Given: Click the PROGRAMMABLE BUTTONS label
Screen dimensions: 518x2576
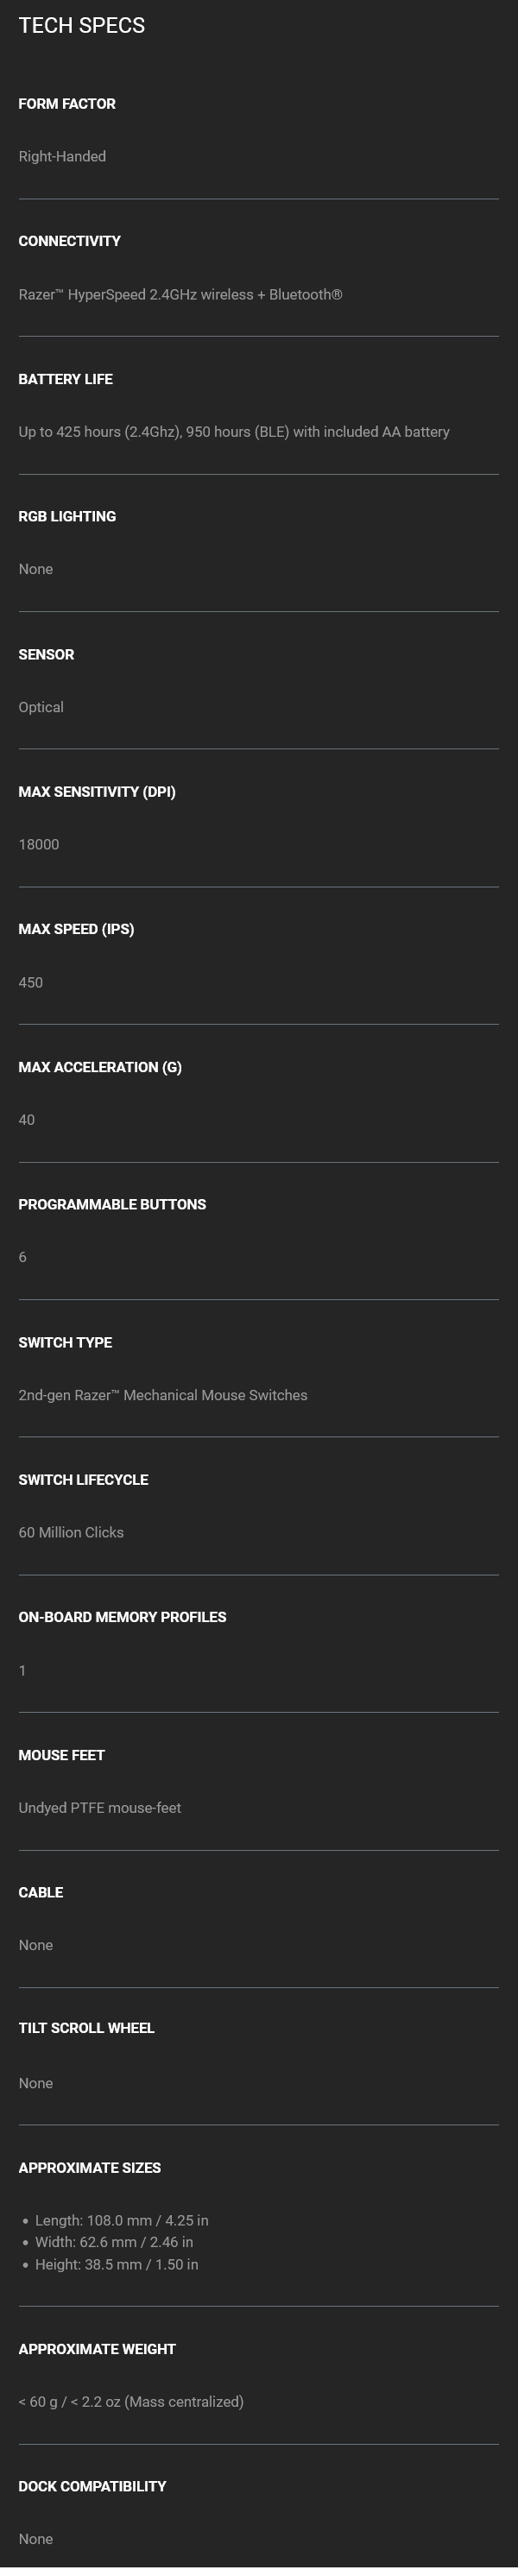Looking at the screenshot, I should [x=112, y=1204].
